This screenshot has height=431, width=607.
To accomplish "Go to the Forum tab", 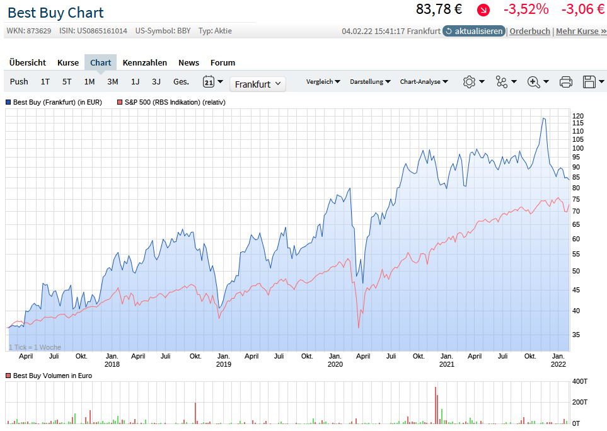I will tap(223, 62).
